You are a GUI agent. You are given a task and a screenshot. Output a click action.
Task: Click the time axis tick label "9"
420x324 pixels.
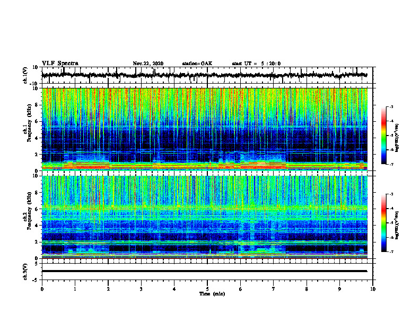pyautogui.click(x=339, y=289)
